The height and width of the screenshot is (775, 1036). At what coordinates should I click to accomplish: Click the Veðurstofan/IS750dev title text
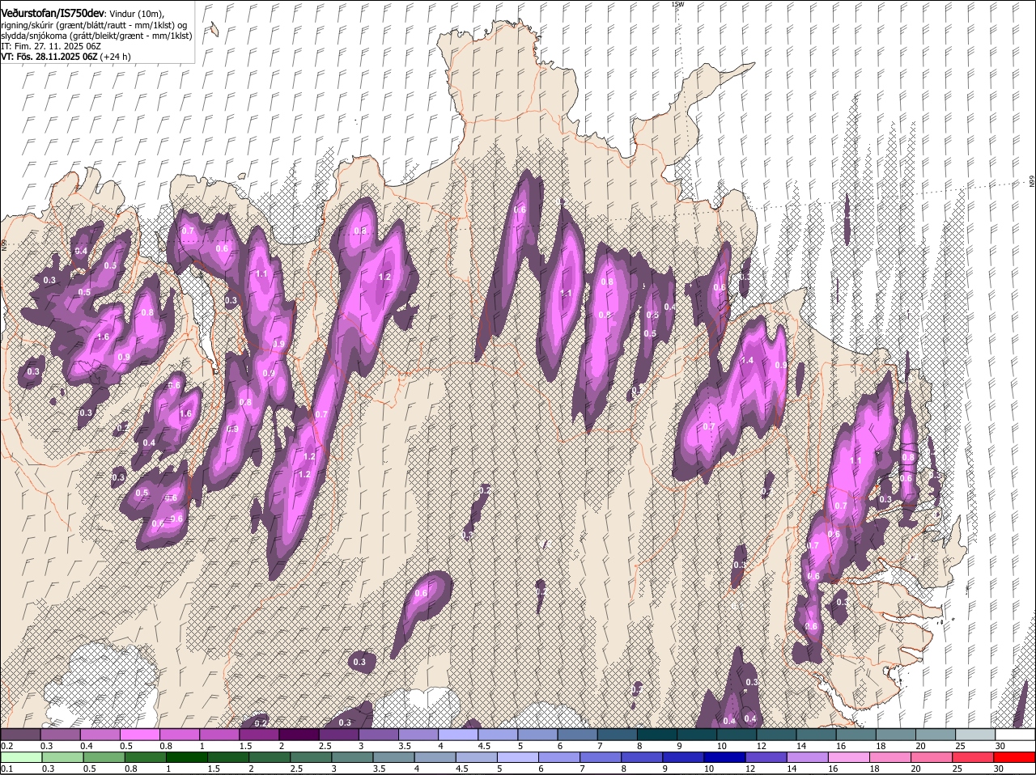click(x=53, y=13)
